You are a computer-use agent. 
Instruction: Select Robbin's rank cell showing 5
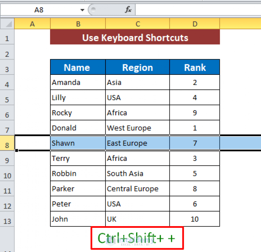195,173
